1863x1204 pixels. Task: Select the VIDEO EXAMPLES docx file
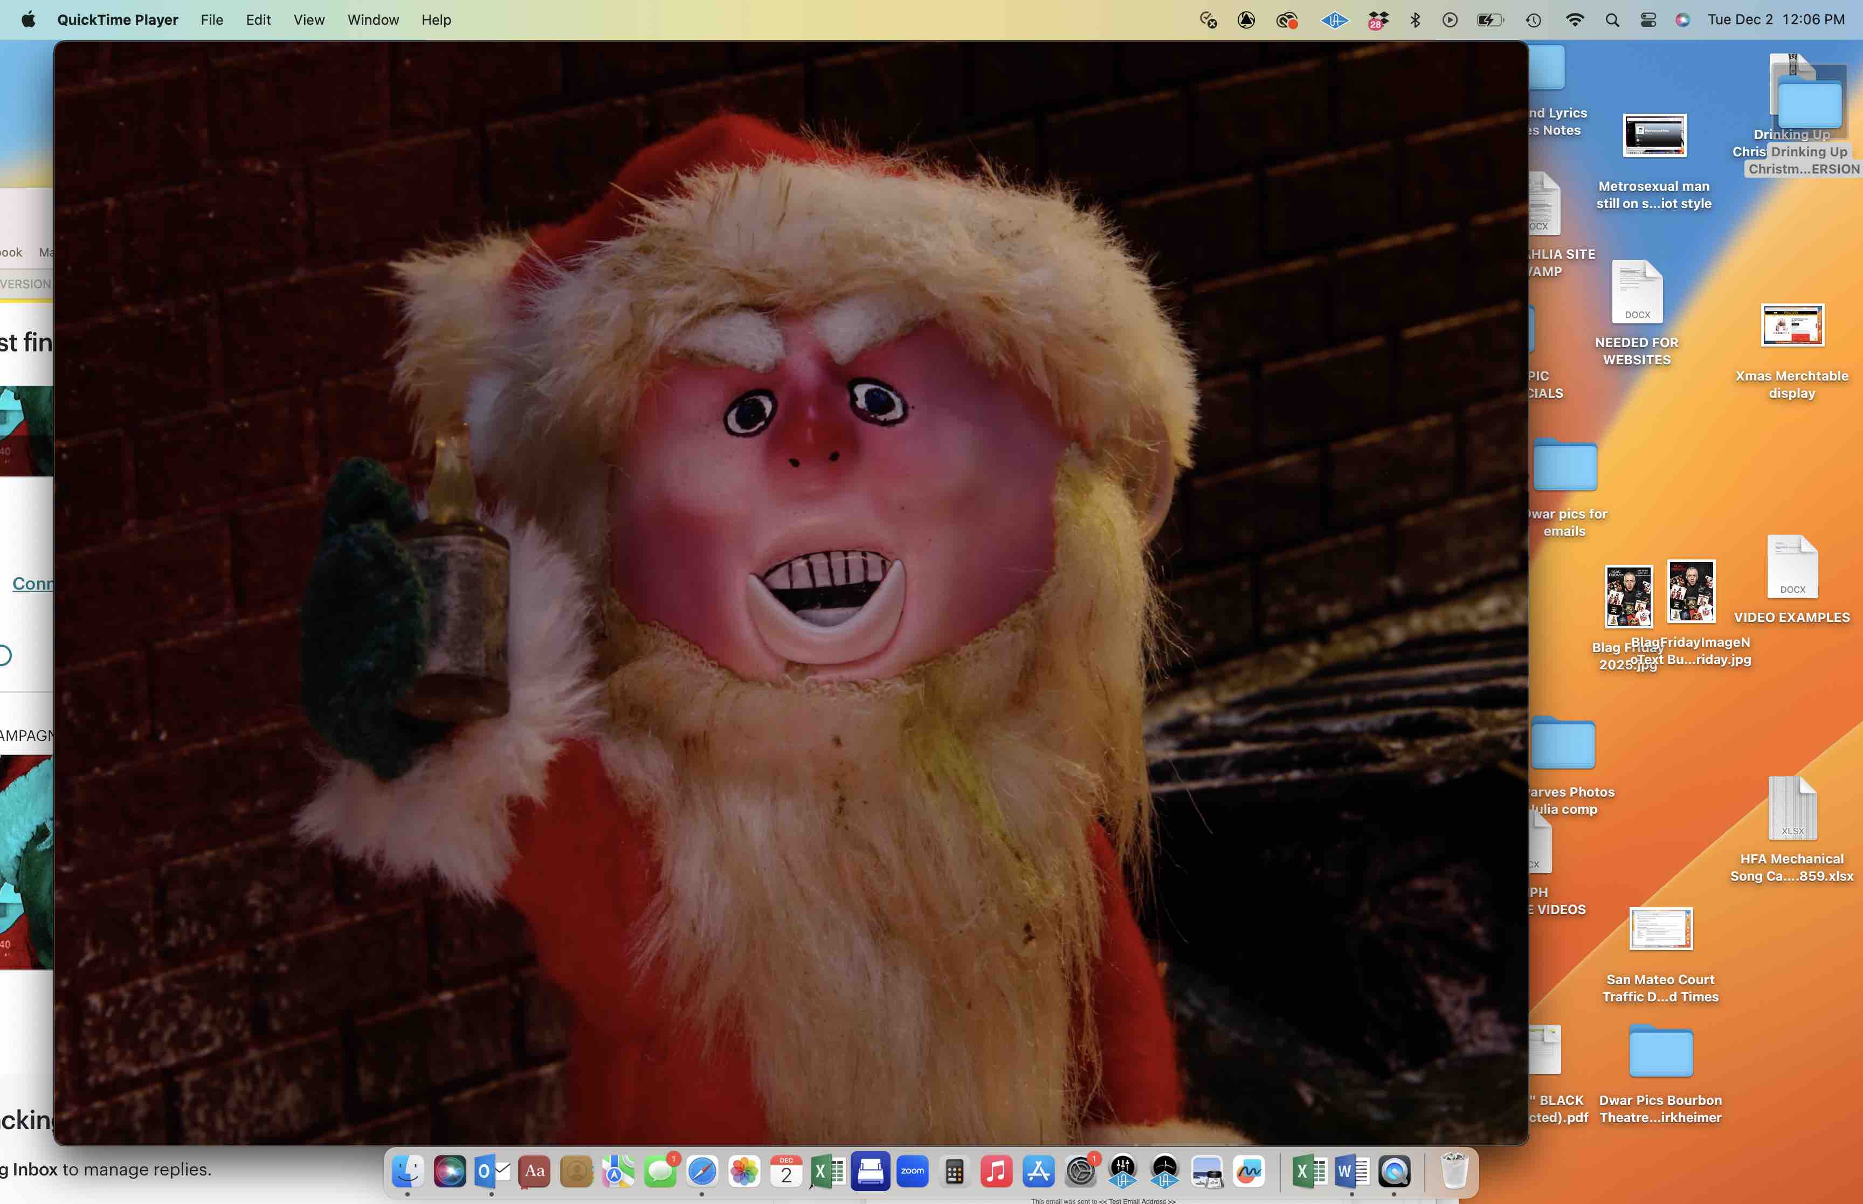click(1792, 567)
